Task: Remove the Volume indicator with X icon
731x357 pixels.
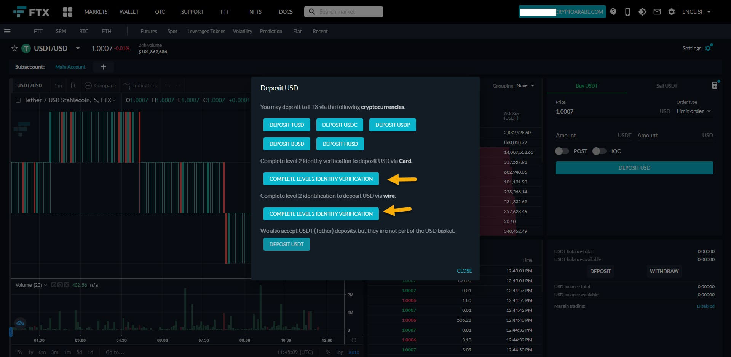Action: 67,285
